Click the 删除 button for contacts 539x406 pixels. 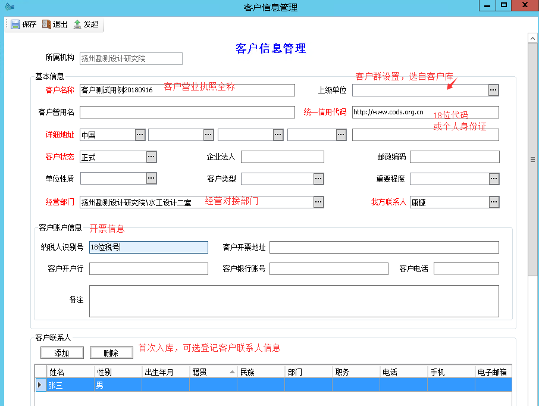(x=111, y=353)
